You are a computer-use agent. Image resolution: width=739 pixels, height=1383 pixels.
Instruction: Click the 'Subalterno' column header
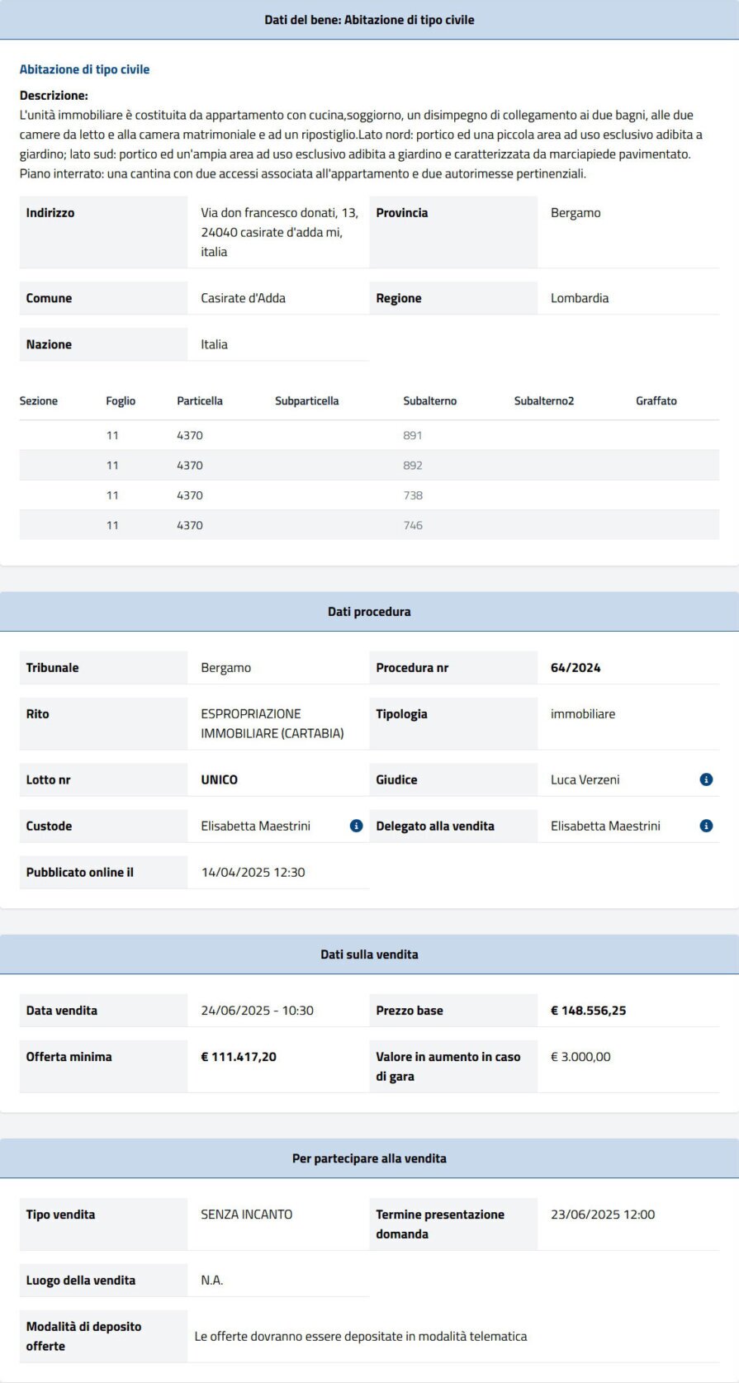429,401
